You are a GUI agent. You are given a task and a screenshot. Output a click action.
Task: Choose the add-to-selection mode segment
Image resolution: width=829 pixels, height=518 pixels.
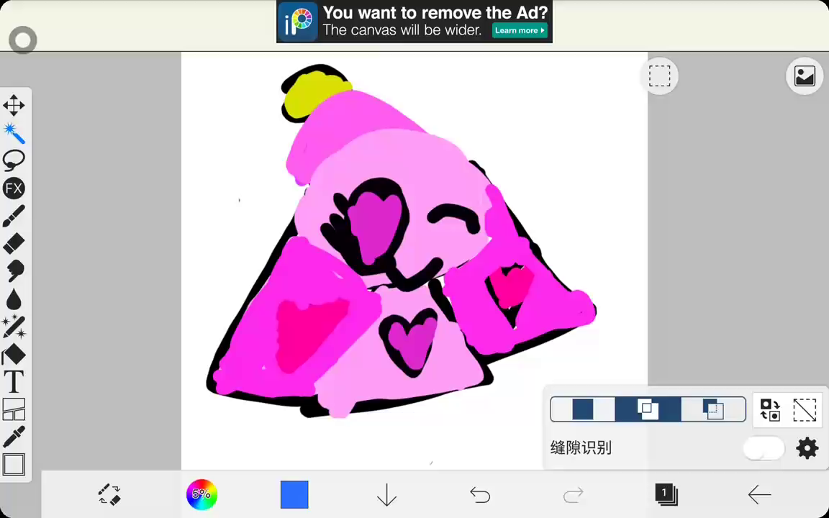648,409
